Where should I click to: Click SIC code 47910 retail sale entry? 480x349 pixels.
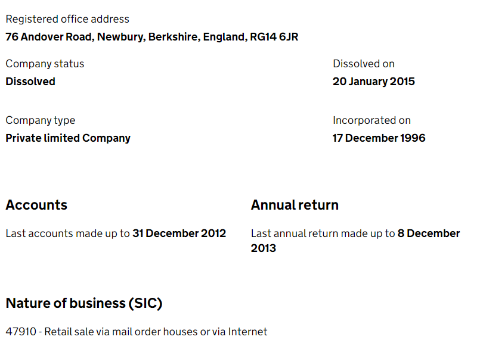137,332
